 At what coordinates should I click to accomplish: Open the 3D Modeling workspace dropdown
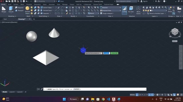tap(45, 1)
